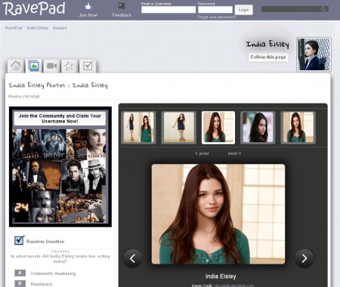Click Join the Community banner
Image resolution: width=340 pixels, height=287 pixels.
[60, 119]
